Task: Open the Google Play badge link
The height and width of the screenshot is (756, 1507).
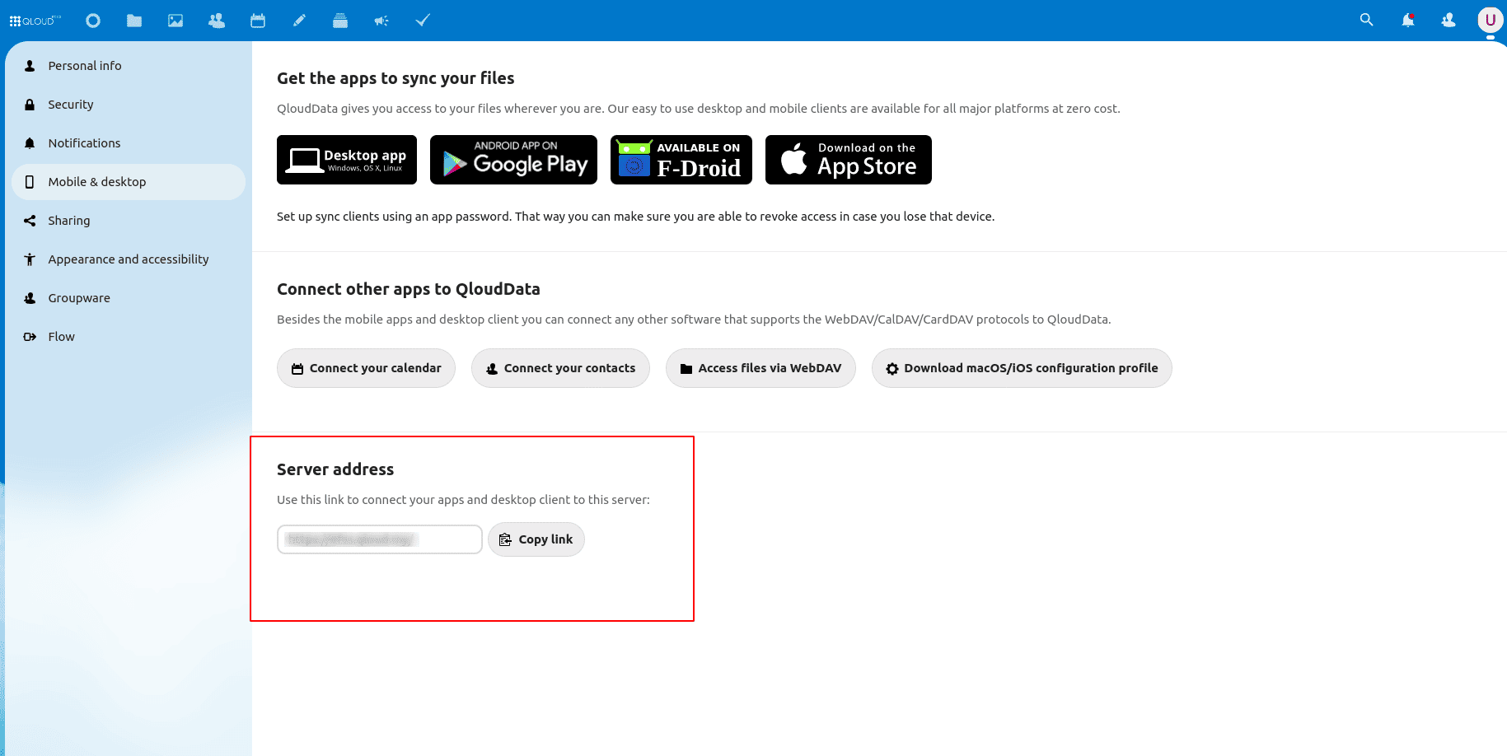Action: pyautogui.click(x=513, y=160)
